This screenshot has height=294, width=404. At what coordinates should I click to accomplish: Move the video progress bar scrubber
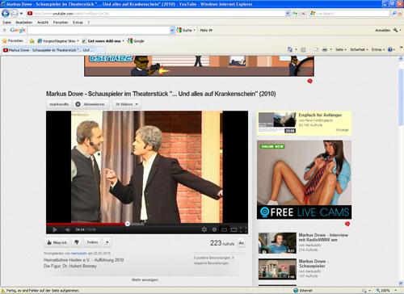pos(128,224)
